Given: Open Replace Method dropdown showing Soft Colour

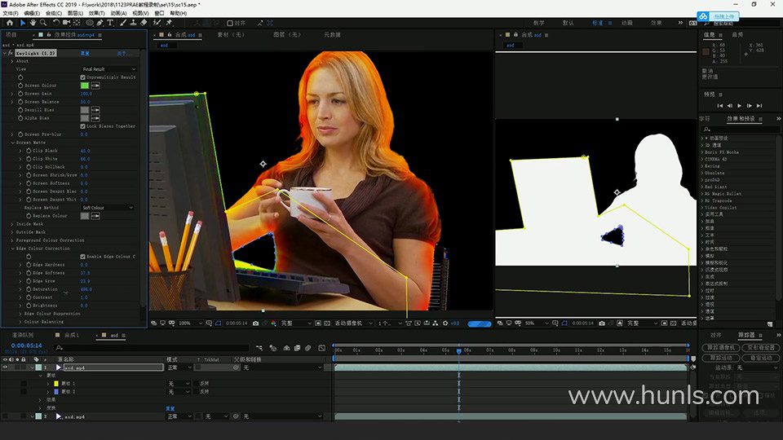Looking at the screenshot, I should pos(108,208).
